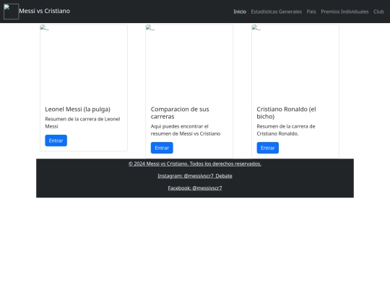Click the site logo image in navbar
390x292 pixels.
click(11, 12)
